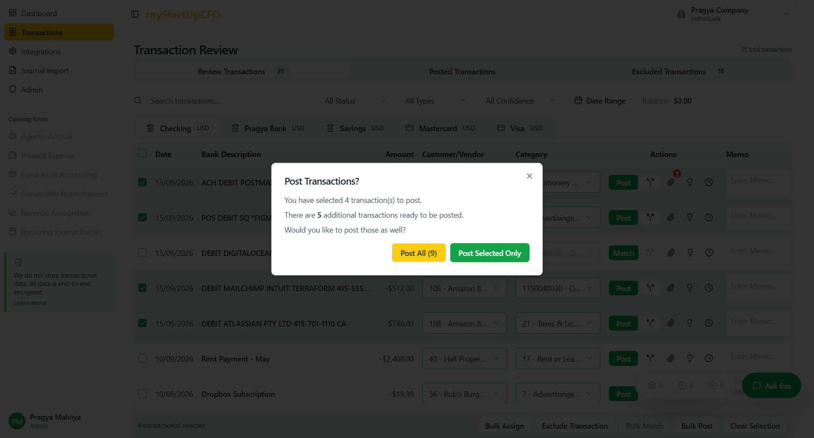View transaction history clock icon for Rent Payment
The width and height of the screenshot is (814, 438).
point(708,358)
